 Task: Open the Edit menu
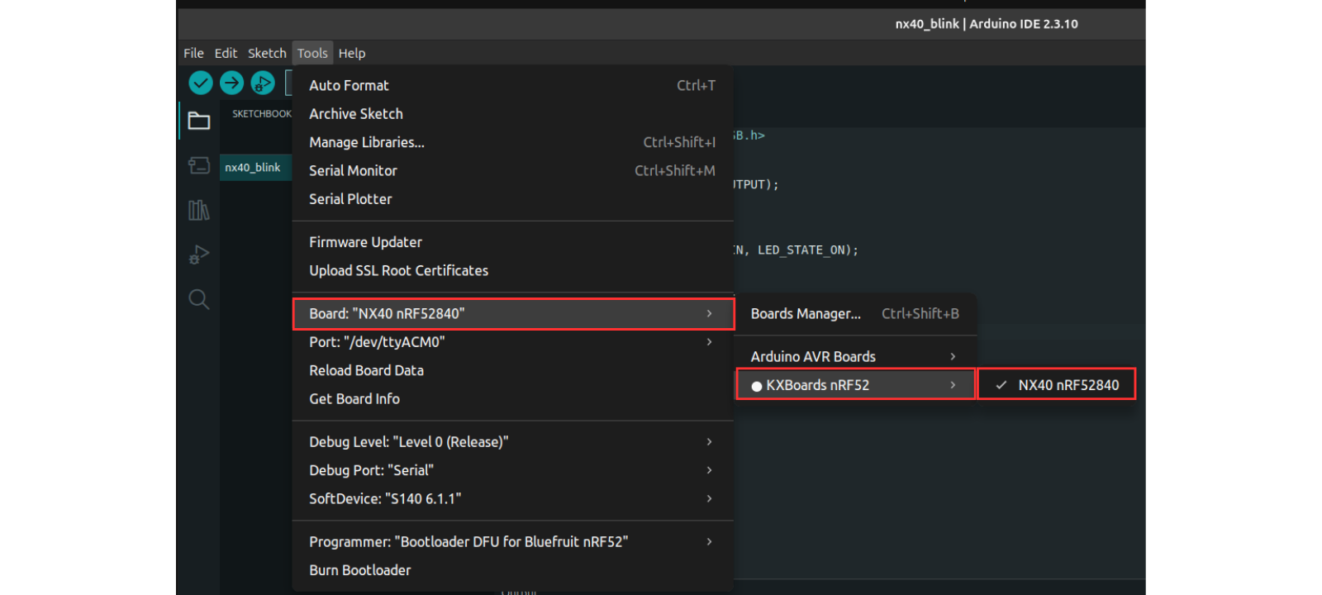226,53
